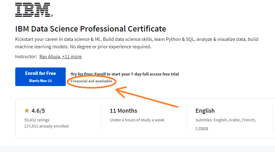
Task: Click the Instructor: label
Action: click(x=26, y=57)
